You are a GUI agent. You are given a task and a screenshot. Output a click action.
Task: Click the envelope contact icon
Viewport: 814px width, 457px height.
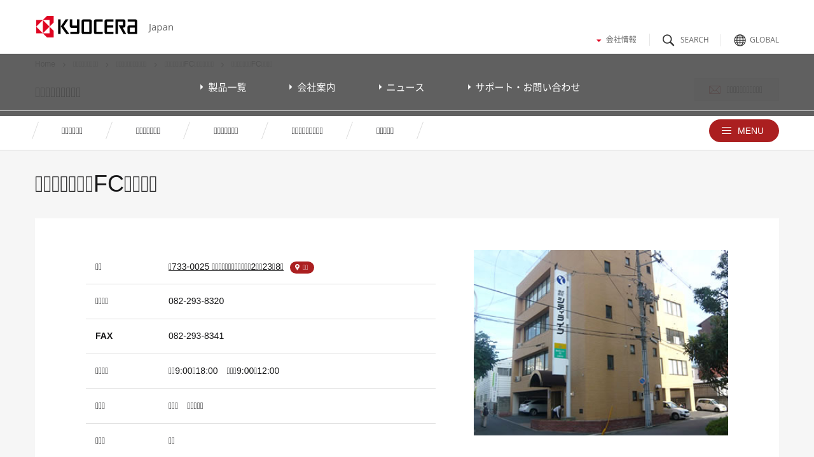coord(715,90)
